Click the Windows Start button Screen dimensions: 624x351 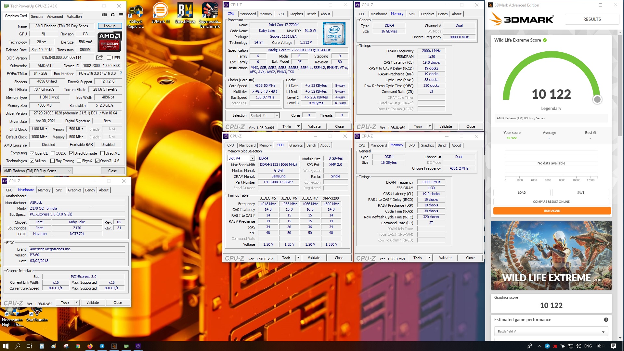tap(6, 346)
